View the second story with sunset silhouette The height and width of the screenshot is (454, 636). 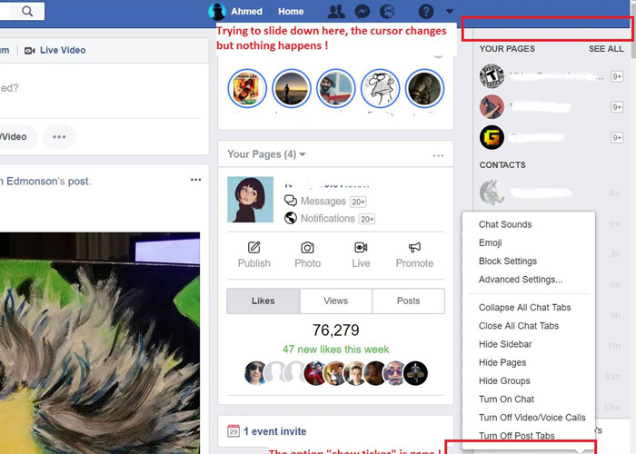click(292, 88)
